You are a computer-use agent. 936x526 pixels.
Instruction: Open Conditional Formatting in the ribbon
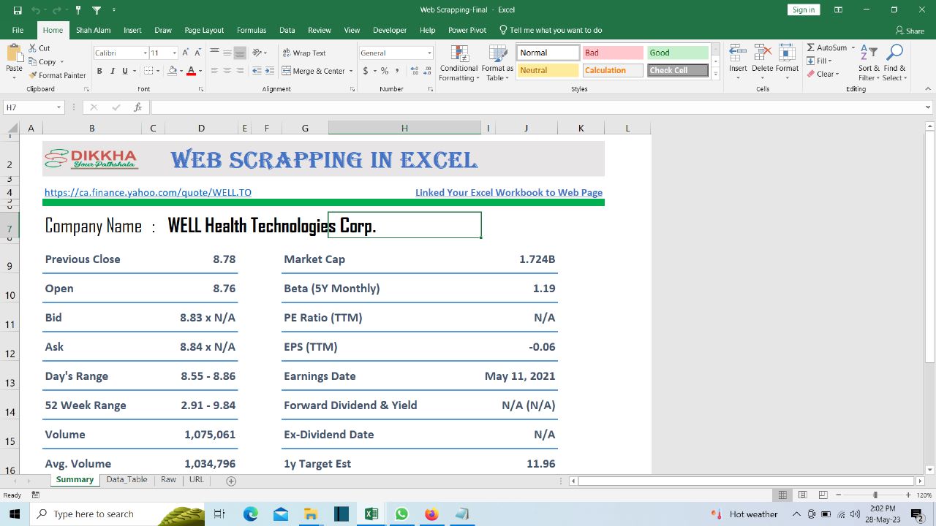tap(459, 64)
